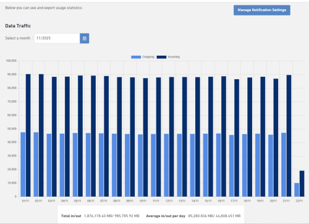This screenshot has width=309, height=224.
Task: Toggle the Outgoing series in the legend
Action: [148, 57]
